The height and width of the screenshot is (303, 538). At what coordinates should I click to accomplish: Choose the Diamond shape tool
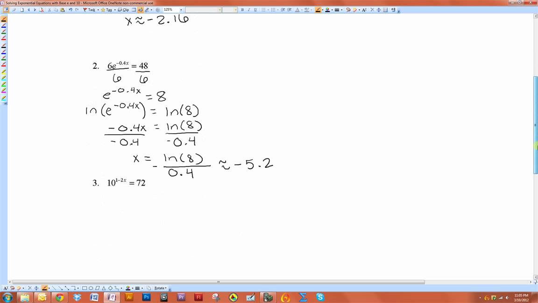pyautogui.click(x=111, y=288)
